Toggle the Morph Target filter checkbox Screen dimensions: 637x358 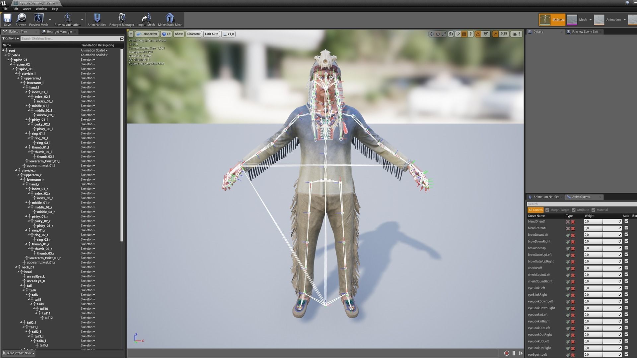pyautogui.click(x=547, y=210)
